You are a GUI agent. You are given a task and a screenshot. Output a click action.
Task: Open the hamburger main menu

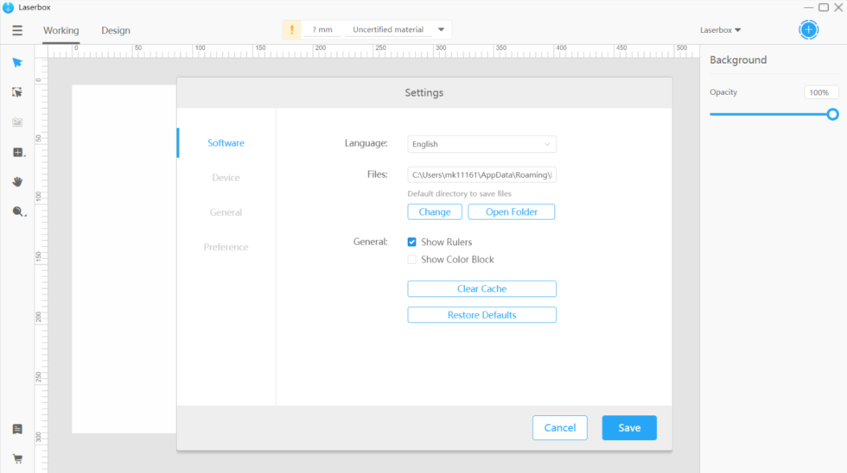click(17, 30)
